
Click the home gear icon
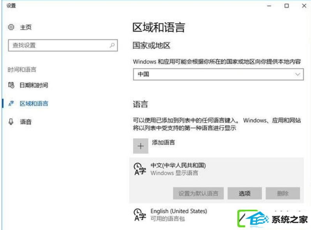pyautogui.click(x=11, y=27)
